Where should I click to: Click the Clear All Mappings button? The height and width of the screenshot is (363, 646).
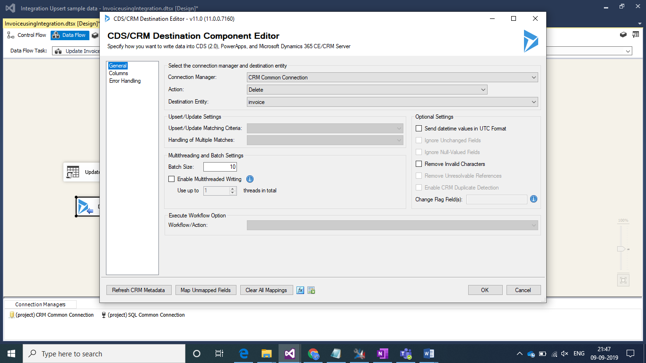[x=266, y=290]
